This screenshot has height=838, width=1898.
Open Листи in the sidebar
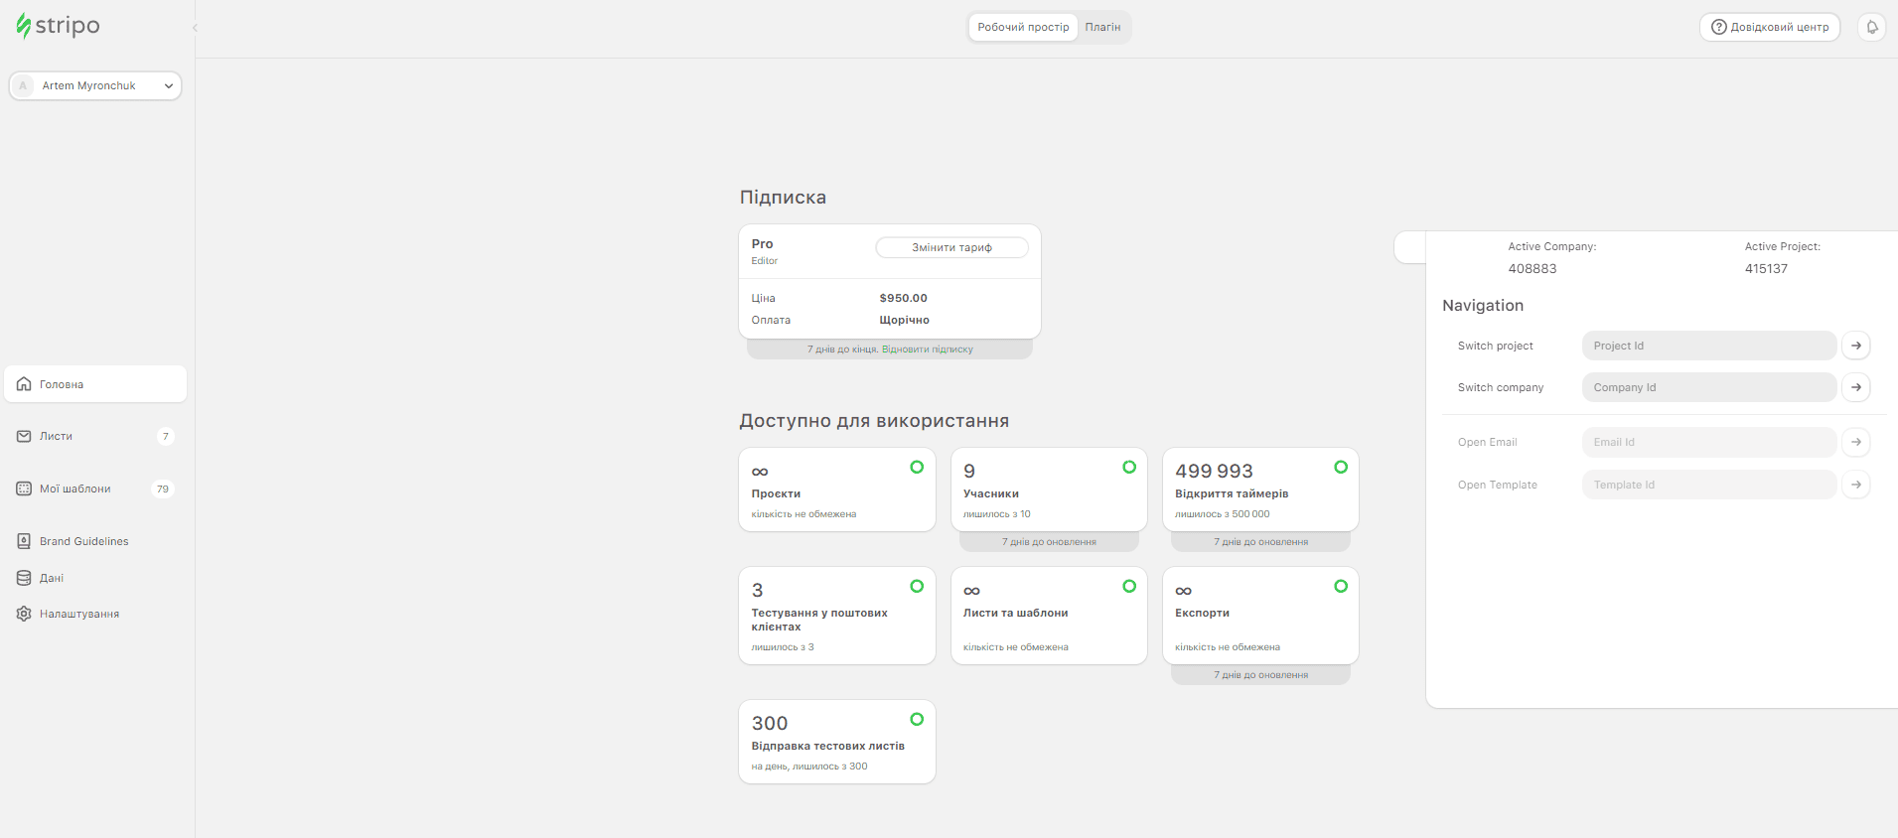[x=57, y=436]
